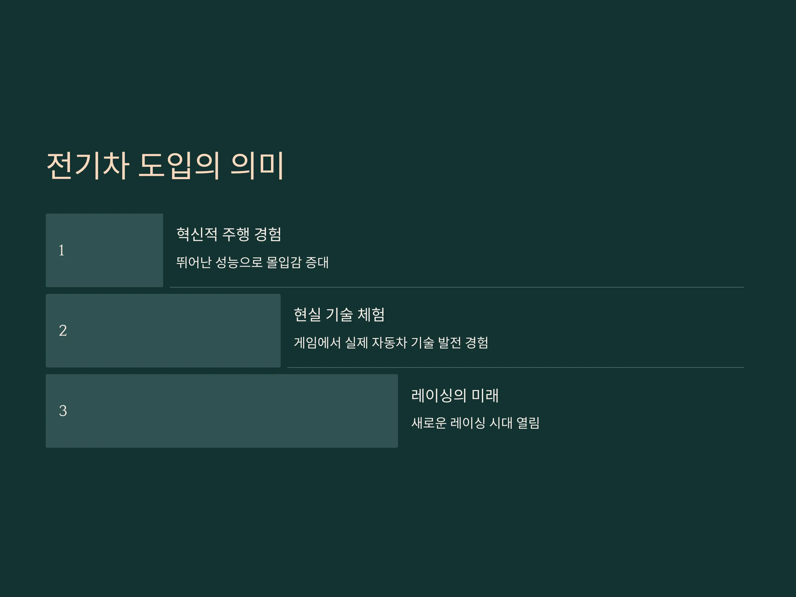Image resolution: width=796 pixels, height=597 pixels.
Task: Click the number 3 label
Action: [63, 411]
